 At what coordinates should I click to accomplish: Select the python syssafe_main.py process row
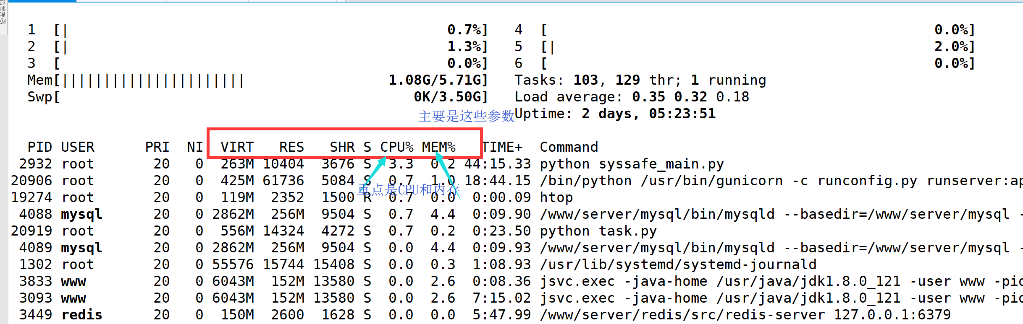[632, 164]
